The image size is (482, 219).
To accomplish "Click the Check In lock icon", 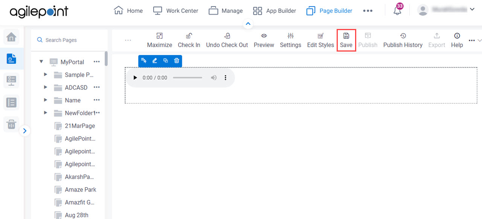I will 189,36.
